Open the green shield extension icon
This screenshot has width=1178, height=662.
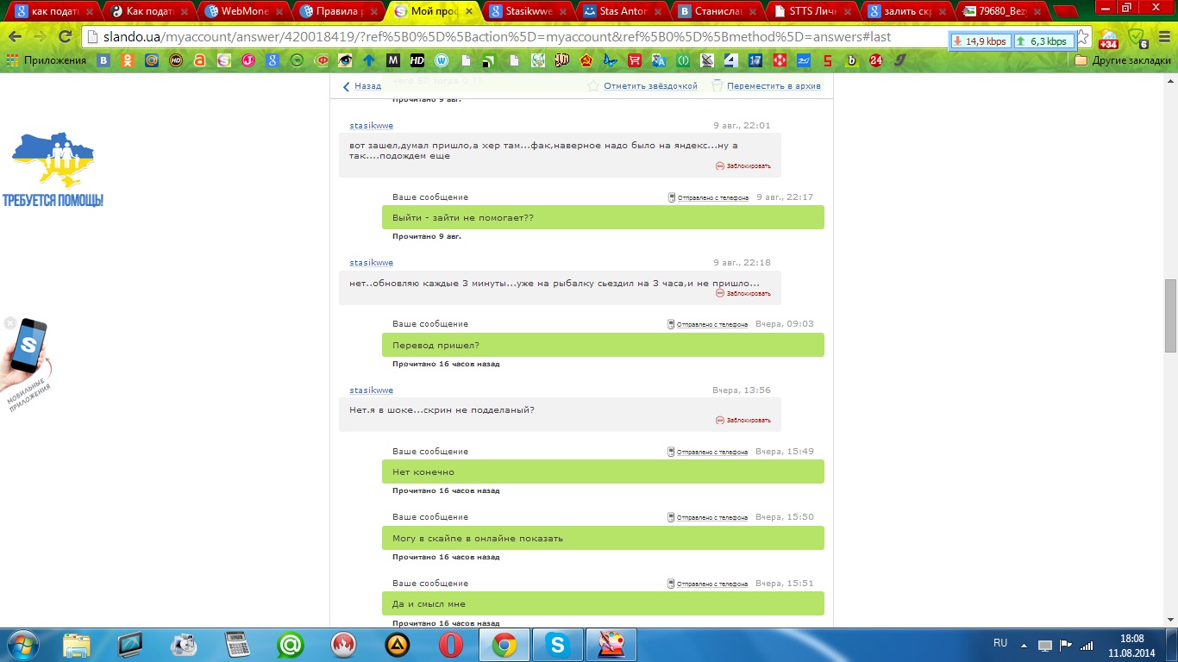(x=1137, y=38)
